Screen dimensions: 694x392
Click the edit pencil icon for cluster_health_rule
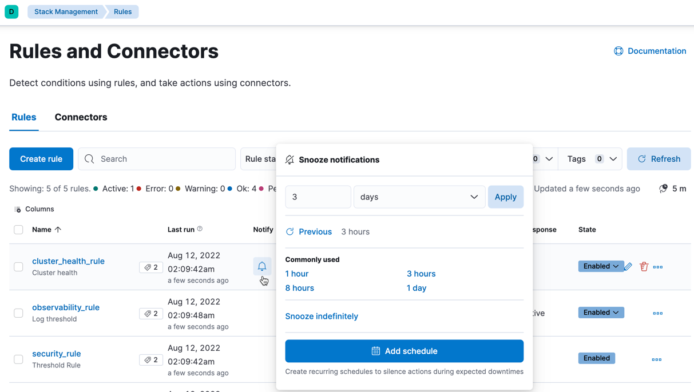click(x=628, y=266)
